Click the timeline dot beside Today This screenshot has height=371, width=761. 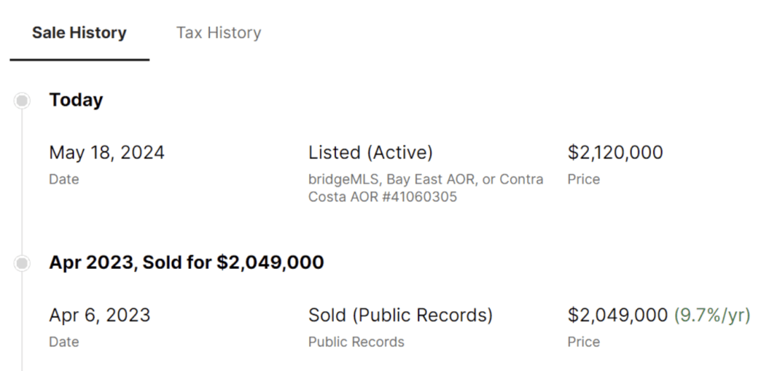coord(23,101)
